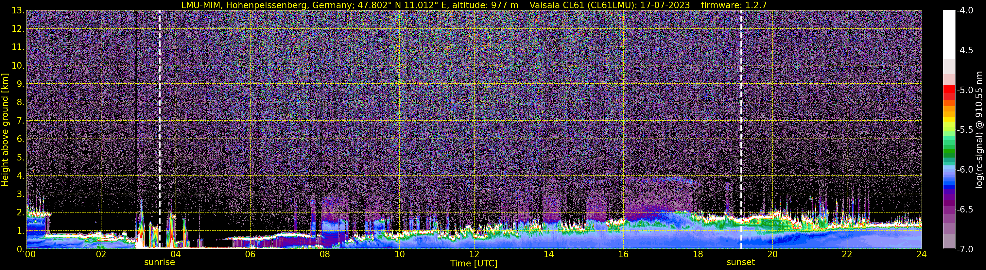The height and width of the screenshot is (270, 986).
Task: Click the green band of the colorbar
Action: pos(949,151)
